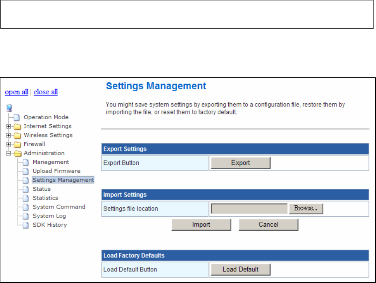Expand the Firewall plus box

click(x=8, y=144)
